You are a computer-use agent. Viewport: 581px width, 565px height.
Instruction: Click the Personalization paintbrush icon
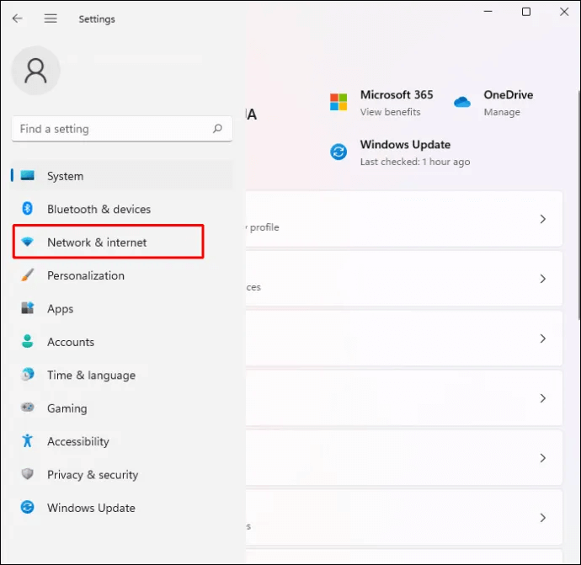(28, 275)
